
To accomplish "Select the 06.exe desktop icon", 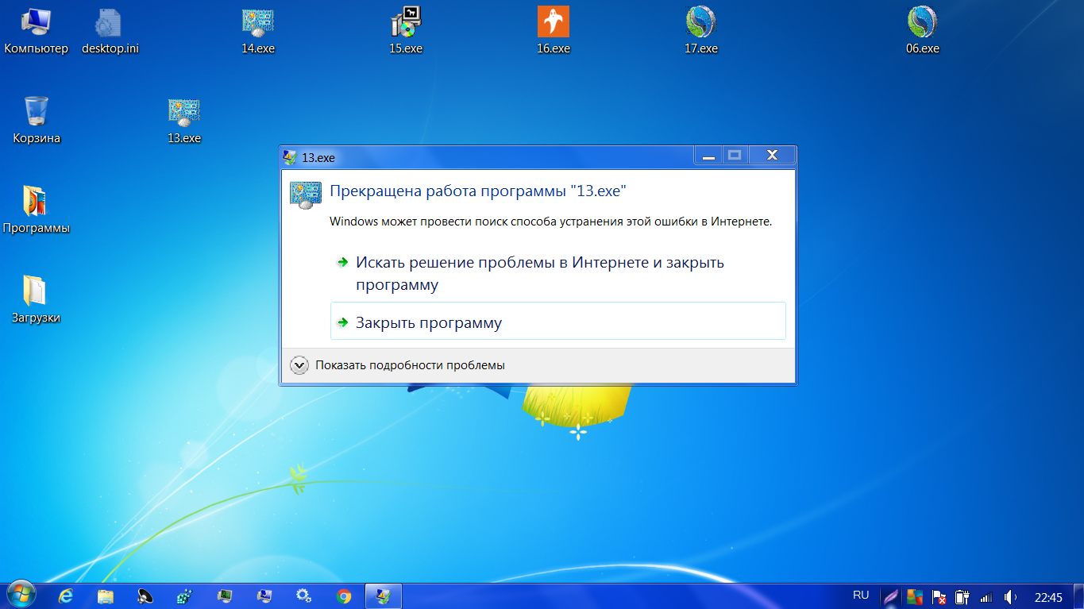I will tap(923, 31).
